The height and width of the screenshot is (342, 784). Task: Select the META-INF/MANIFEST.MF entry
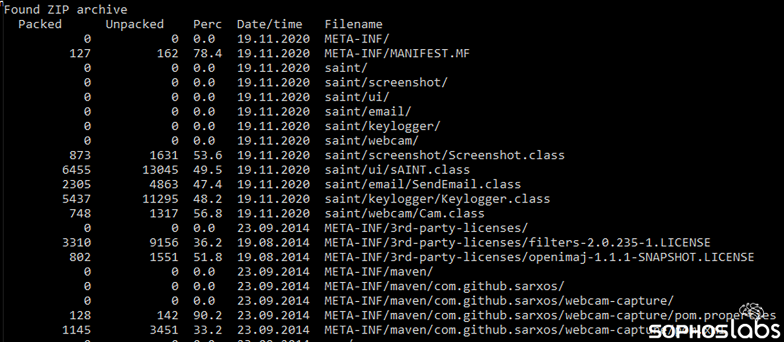[397, 54]
